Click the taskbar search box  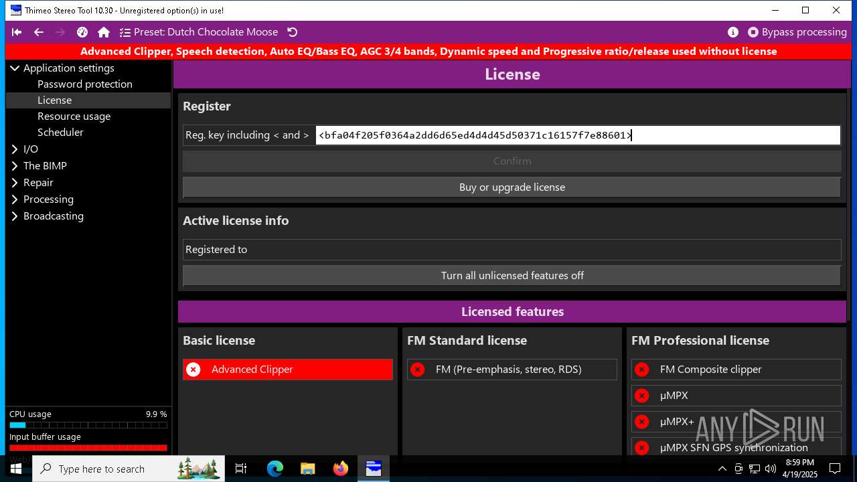click(x=129, y=469)
